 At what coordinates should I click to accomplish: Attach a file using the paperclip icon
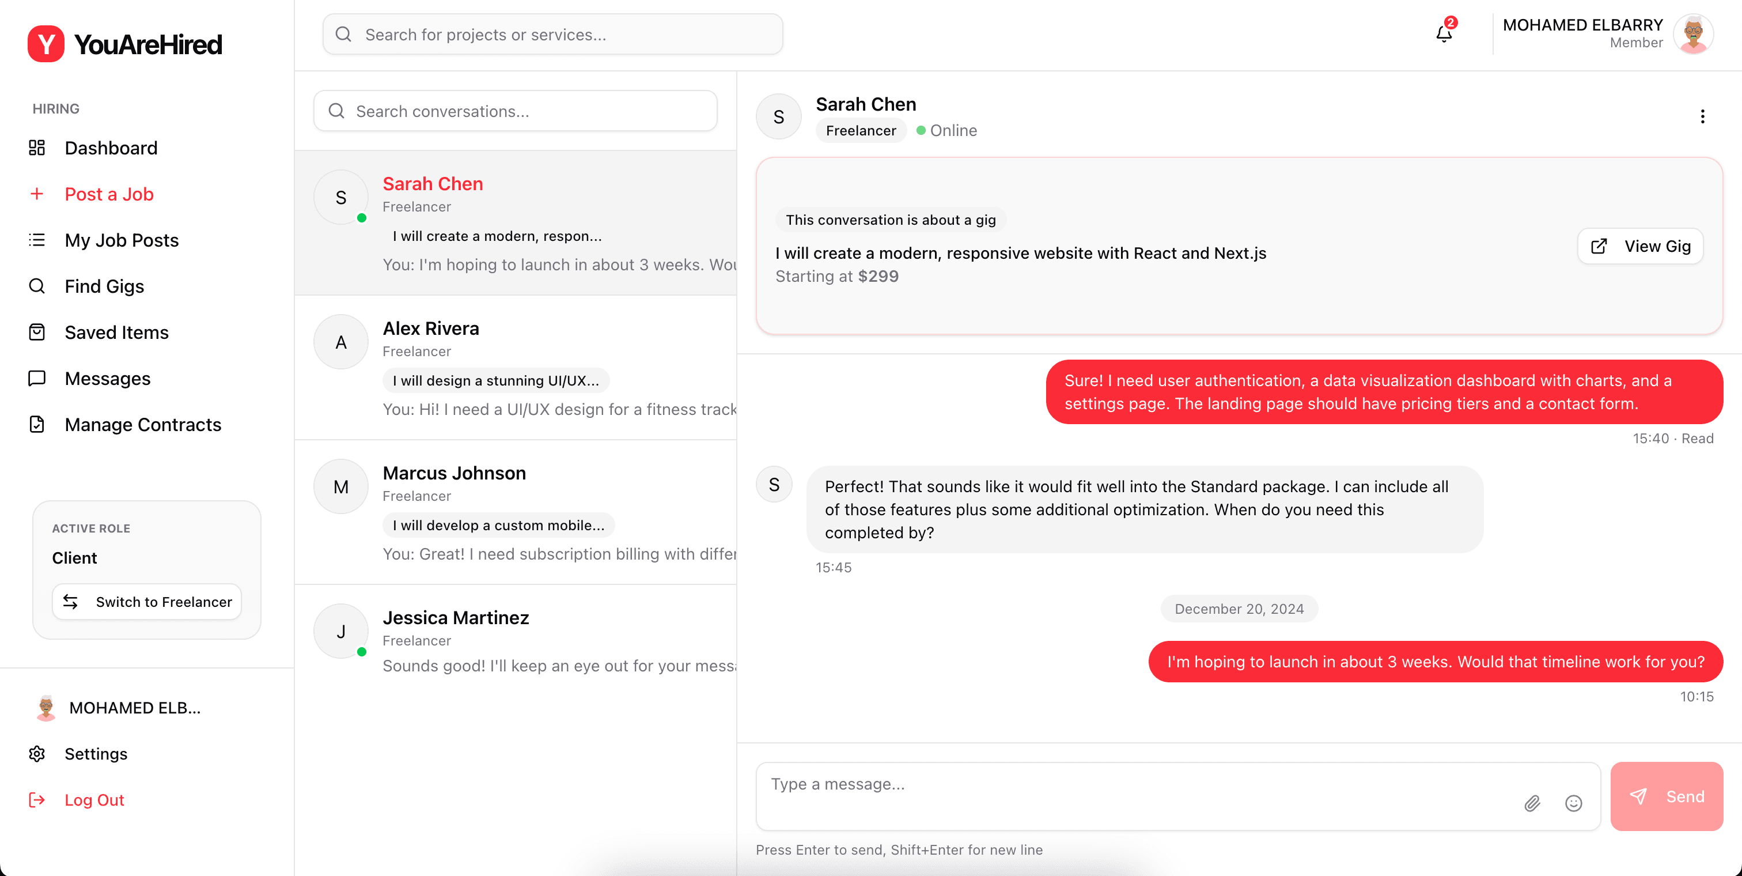tap(1532, 803)
